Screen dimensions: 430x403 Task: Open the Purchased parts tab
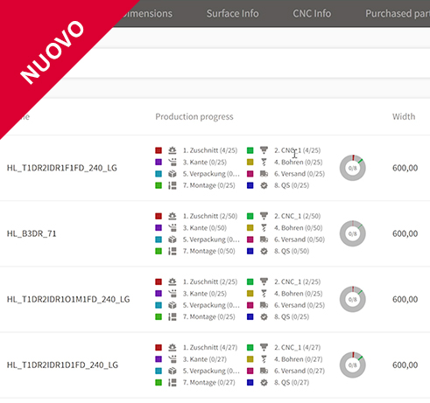point(398,13)
